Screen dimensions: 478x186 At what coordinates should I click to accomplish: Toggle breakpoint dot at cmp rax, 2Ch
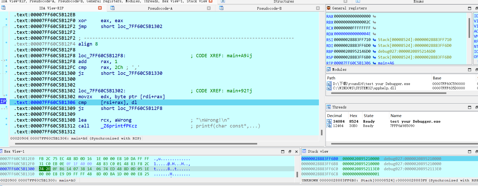pyautogui.click(x=6, y=66)
